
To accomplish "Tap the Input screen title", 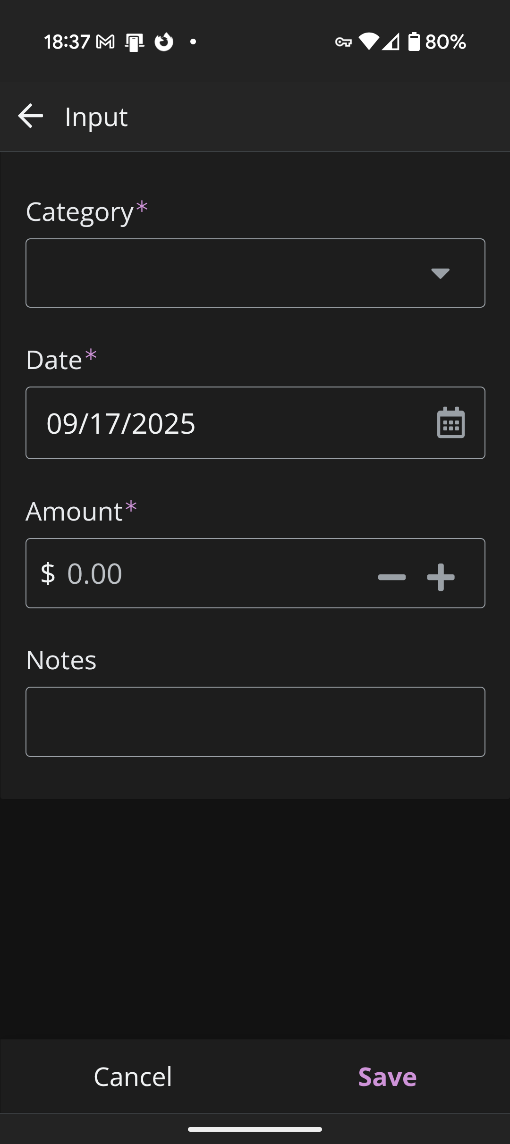I will click(96, 117).
